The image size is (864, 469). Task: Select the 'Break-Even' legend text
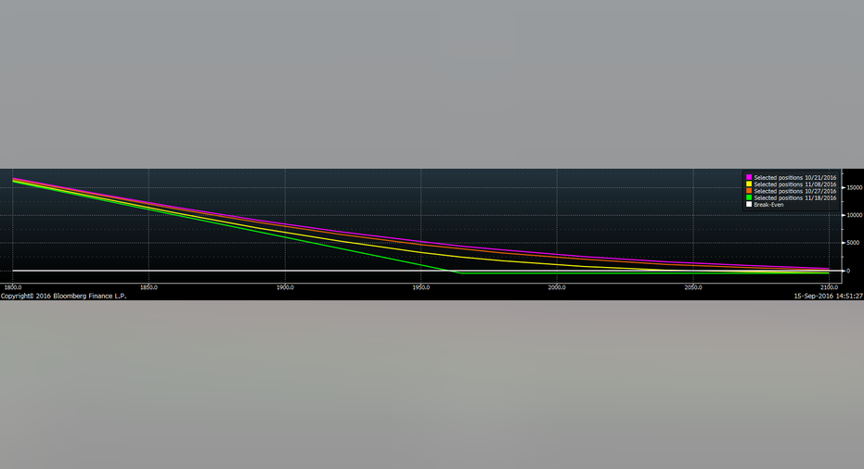point(768,204)
